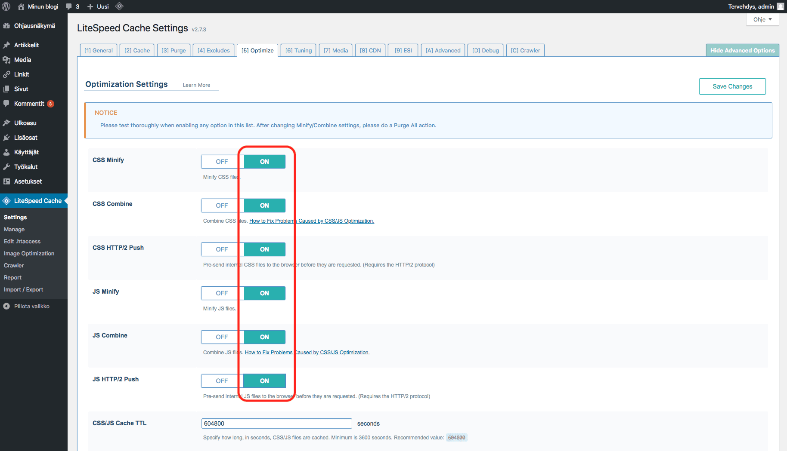Click the Save Changes button

732,86
